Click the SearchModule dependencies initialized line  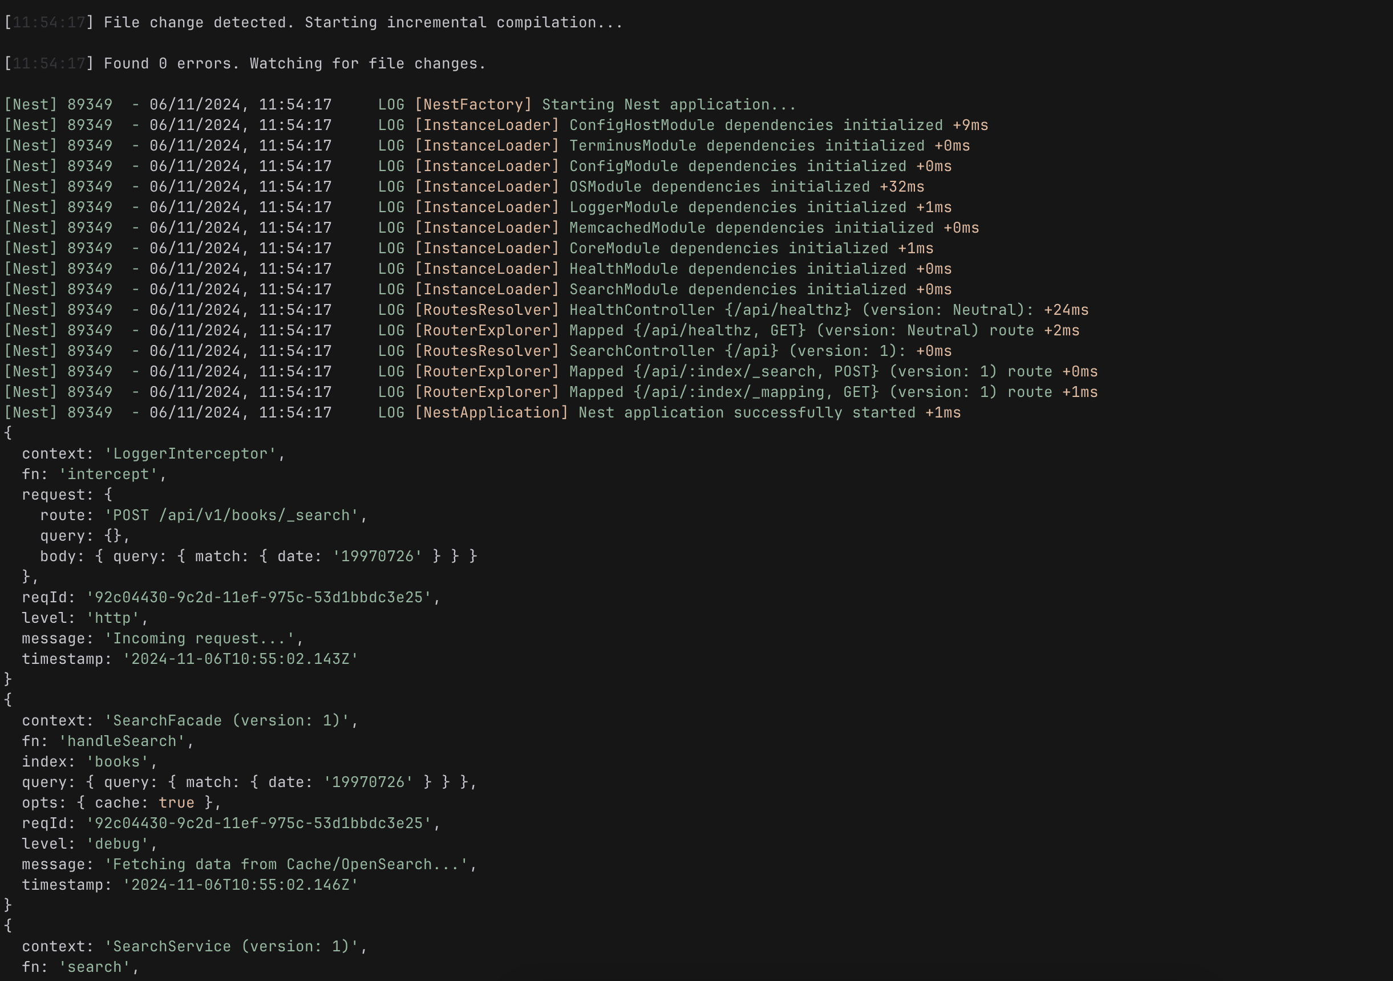click(x=477, y=290)
